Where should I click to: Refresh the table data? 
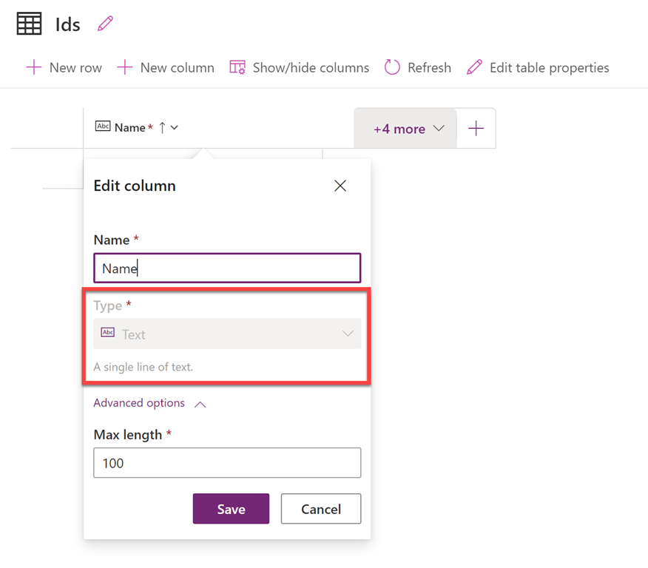418,67
